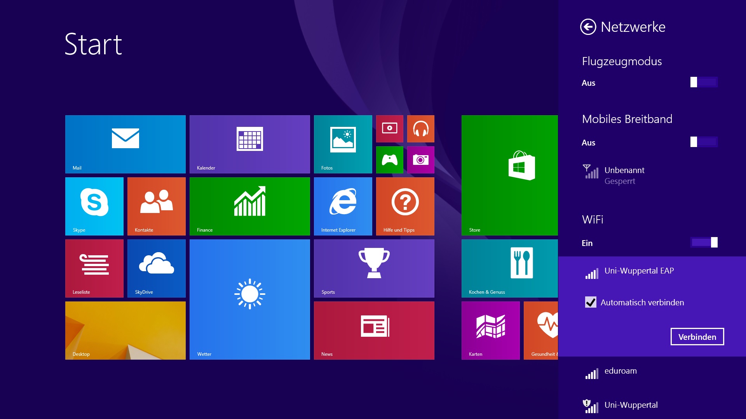Click the Uni-Wuppertal unsecured signal icon
746x419 pixels.
pos(591,406)
